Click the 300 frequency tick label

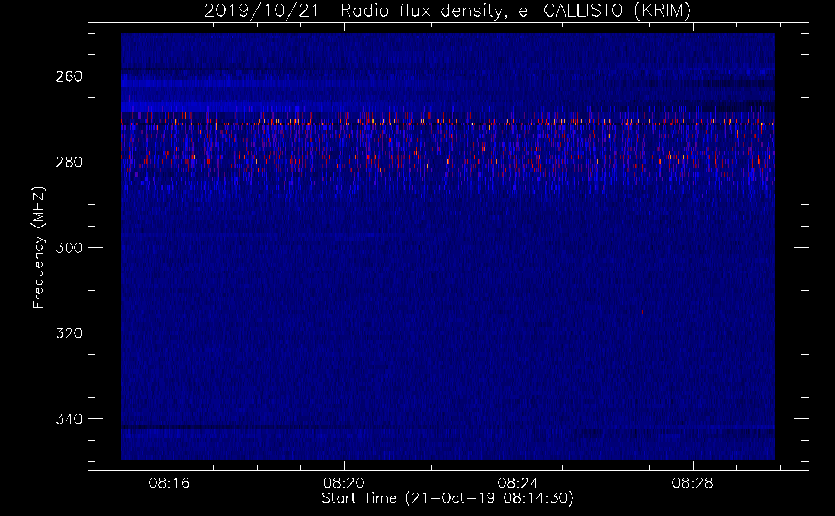point(69,248)
